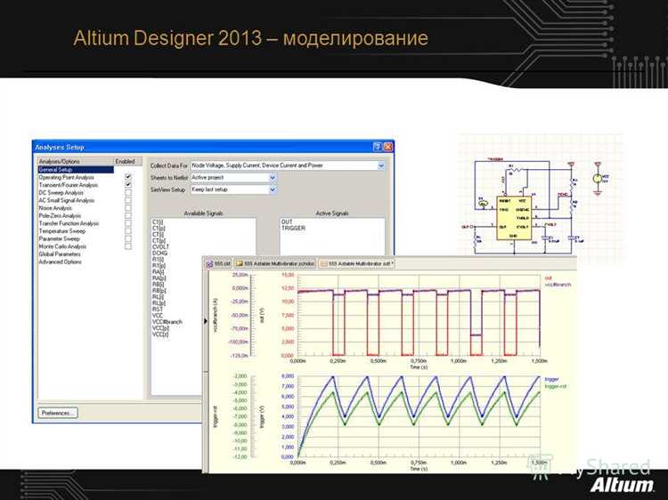The height and width of the screenshot is (500, 668).
Task: Select OUT in Active Signals list
Action: (x=287, y=222)
